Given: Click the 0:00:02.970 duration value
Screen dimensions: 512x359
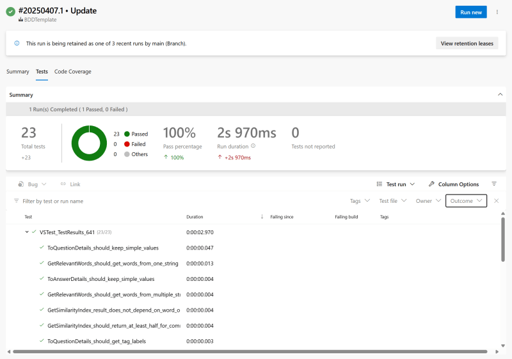Looking at the screenshot, I should tap(200, 232).
